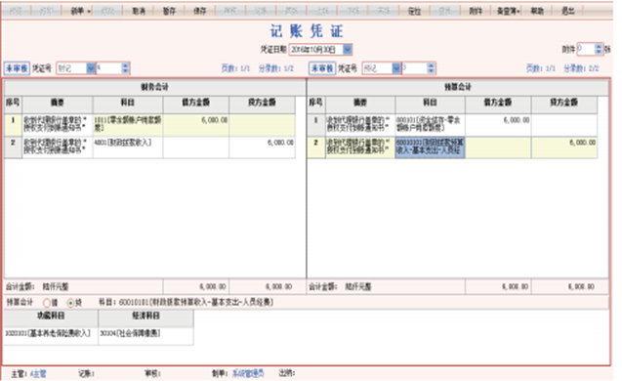
Task: Expand the 凭证日期 date dropdown
Action: (348, 49)
